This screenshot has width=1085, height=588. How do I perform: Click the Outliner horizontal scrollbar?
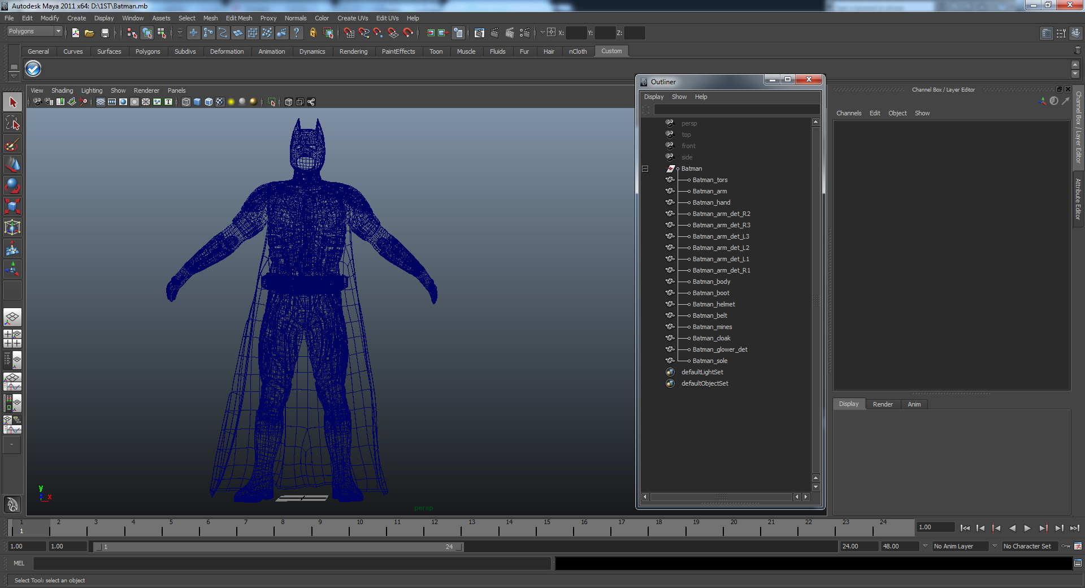coord(722,497)
